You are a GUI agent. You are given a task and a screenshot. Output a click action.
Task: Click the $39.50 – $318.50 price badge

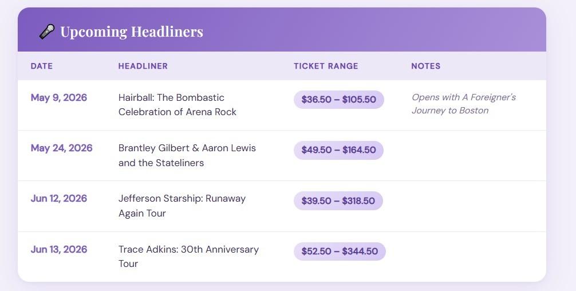pos(338,200)
